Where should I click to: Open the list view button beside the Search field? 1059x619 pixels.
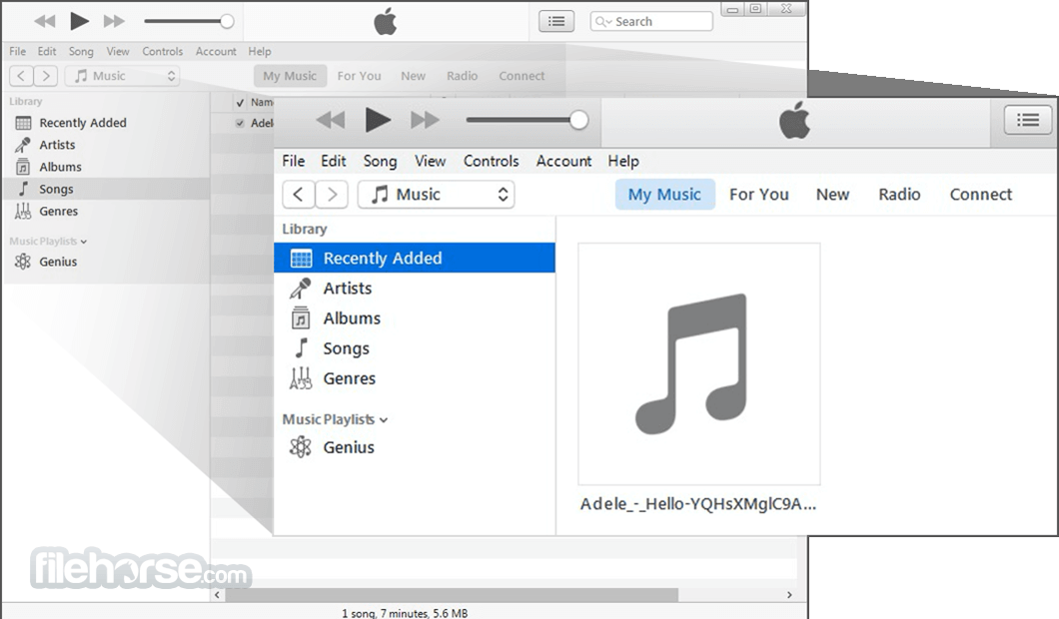coord(556,22)
